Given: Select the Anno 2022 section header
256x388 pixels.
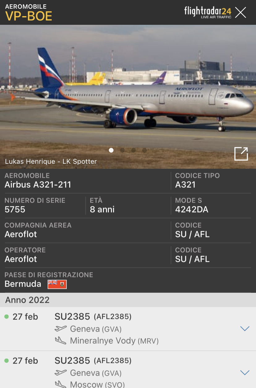Looking at the screenshot, I should point(128,300).
